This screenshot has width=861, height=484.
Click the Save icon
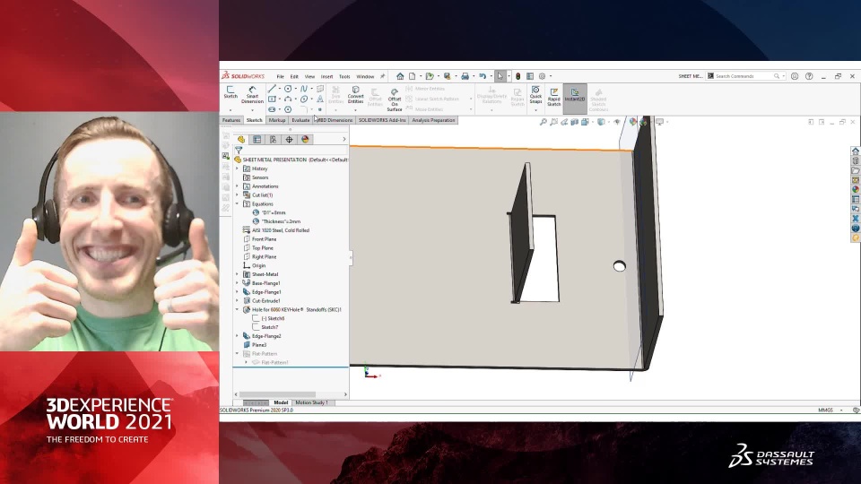[447, 76]
